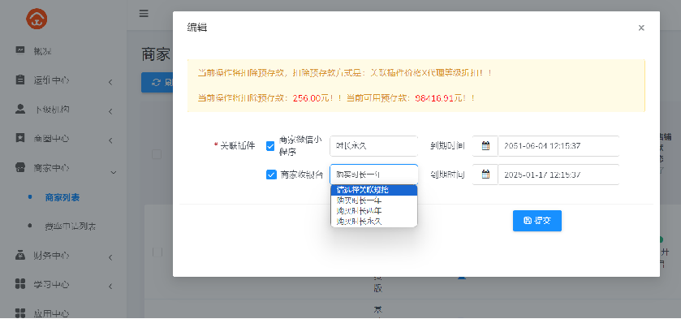Click the overview chart icon in sidebar

click(20, 50)
